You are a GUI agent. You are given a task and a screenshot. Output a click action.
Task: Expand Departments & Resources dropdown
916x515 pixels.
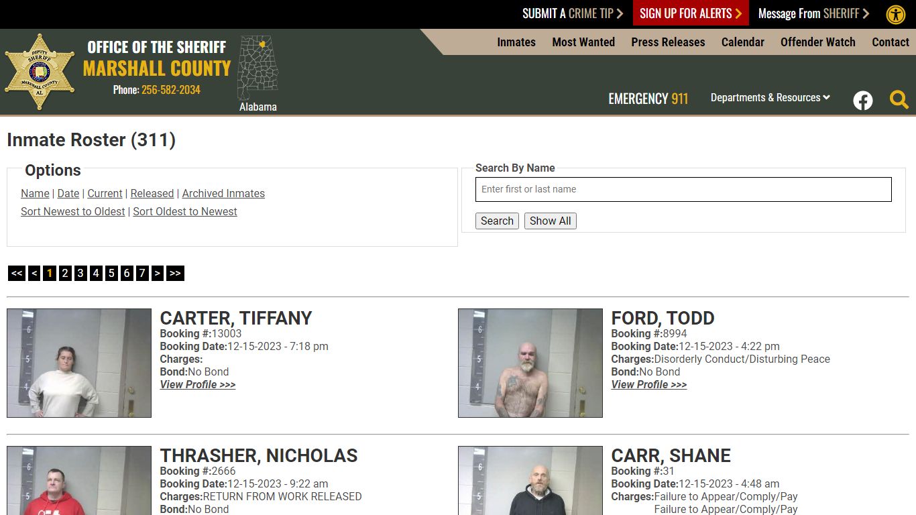[x=770, y=97]
